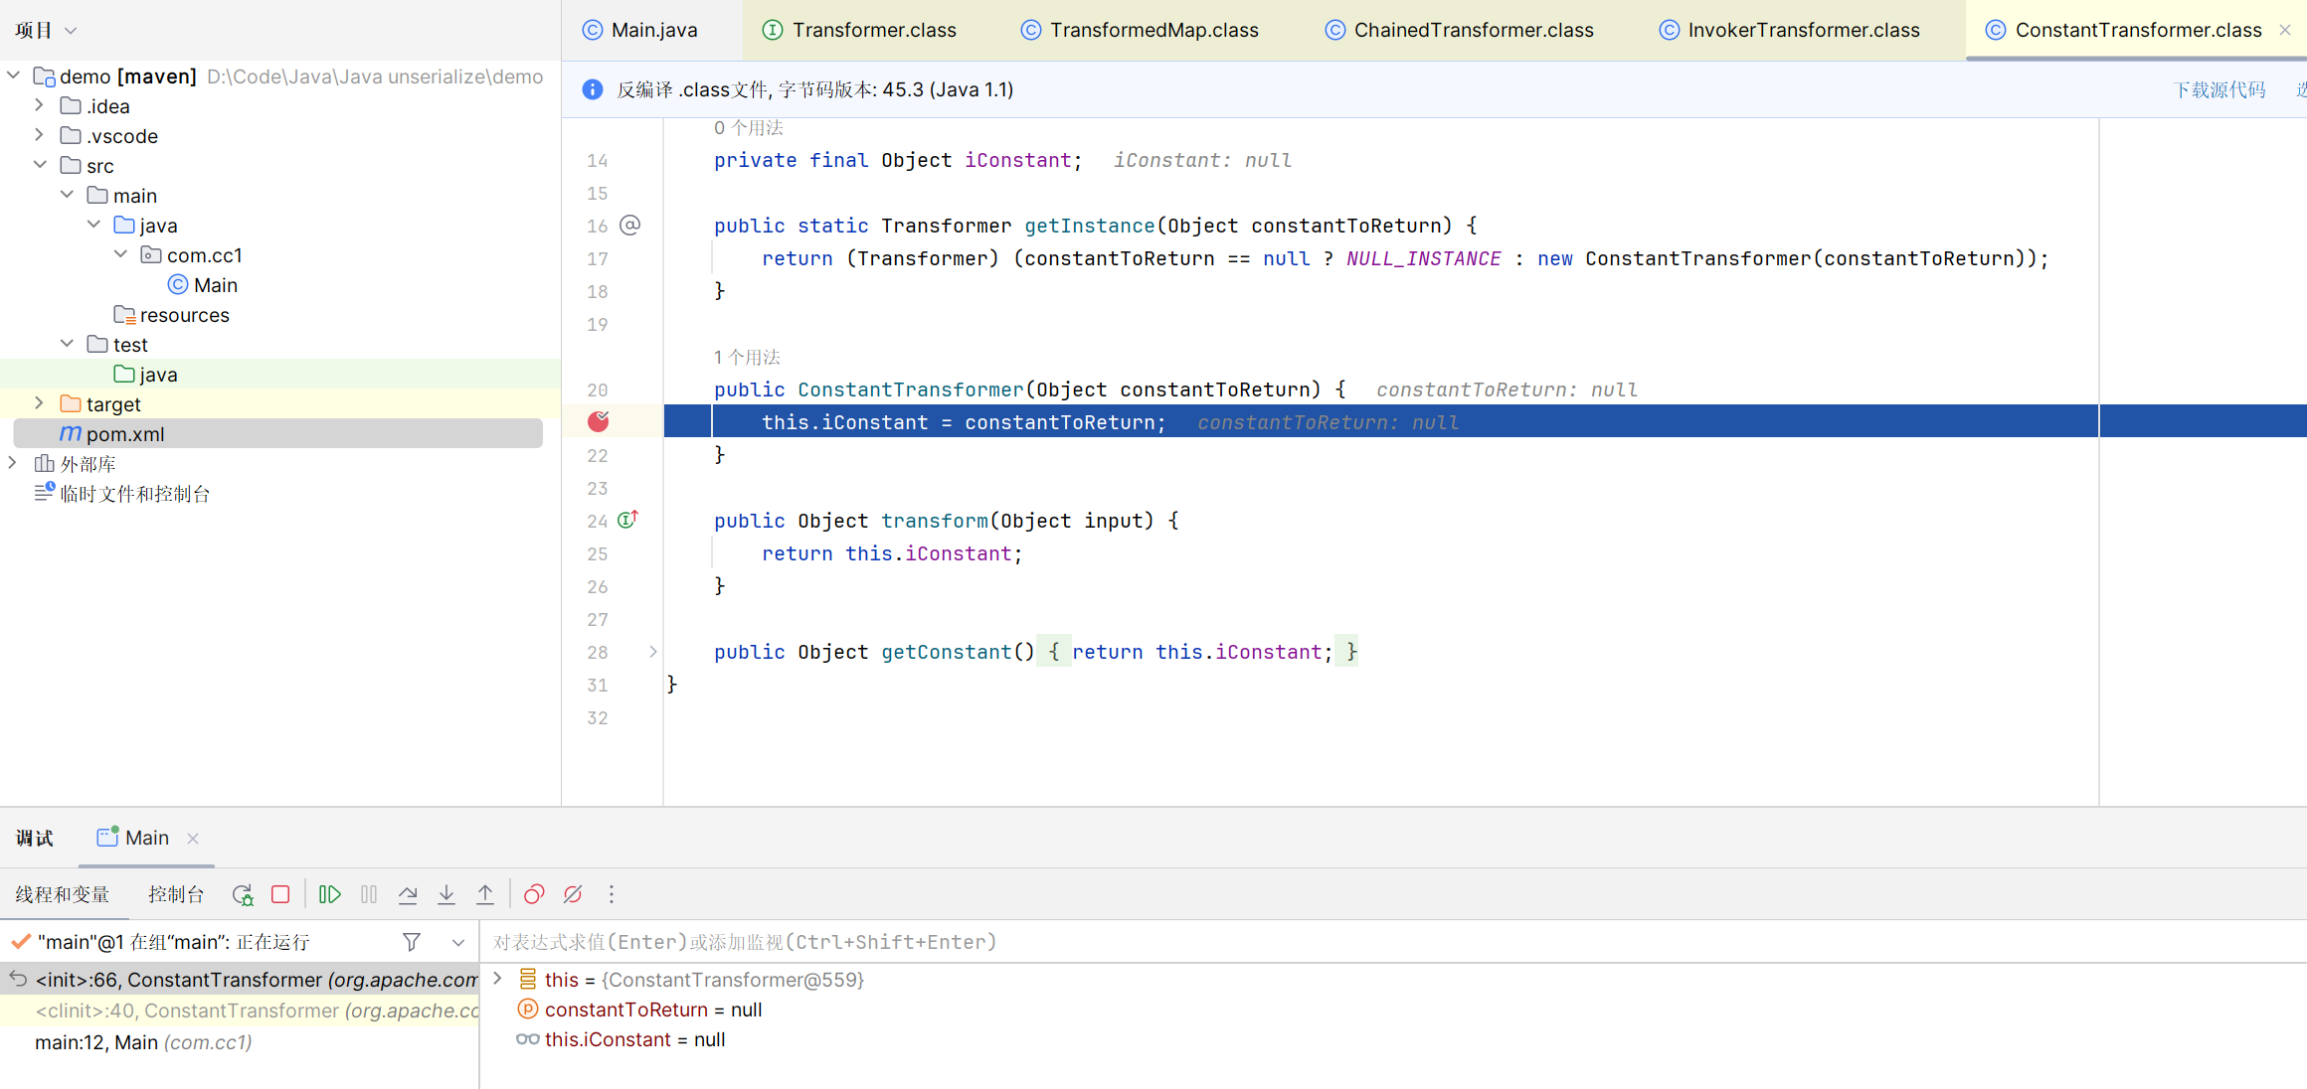The width and height of the screenshot is (2307, 1089).
Task: Click the Step Out icon
Action: click(485, 894)
